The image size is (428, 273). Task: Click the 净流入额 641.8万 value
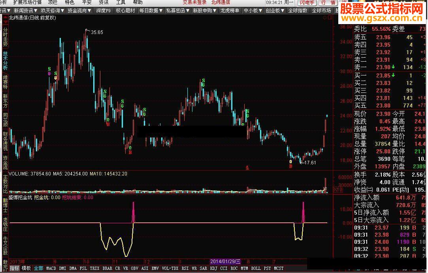406,198
